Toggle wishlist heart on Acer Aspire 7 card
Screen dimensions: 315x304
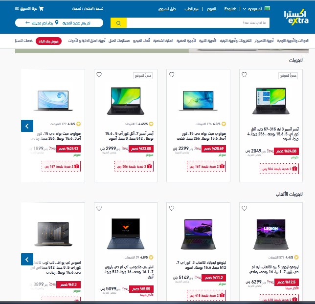pos(99,75)
